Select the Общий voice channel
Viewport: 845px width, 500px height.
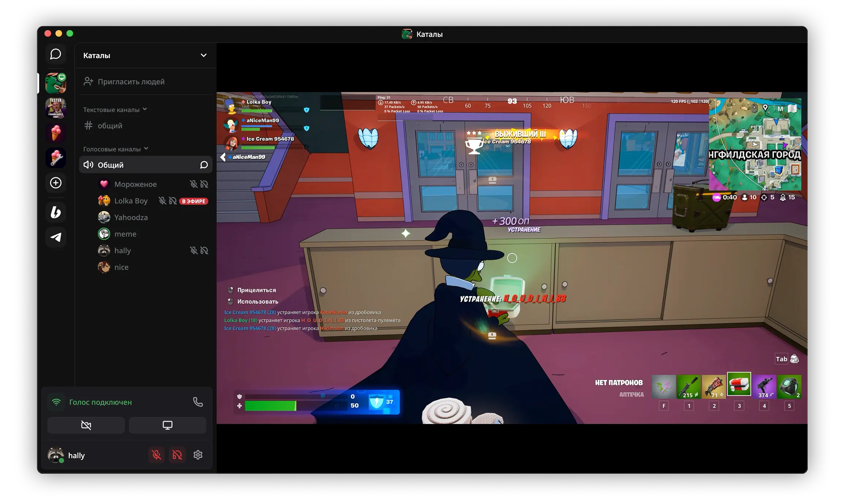click(110, 165)
